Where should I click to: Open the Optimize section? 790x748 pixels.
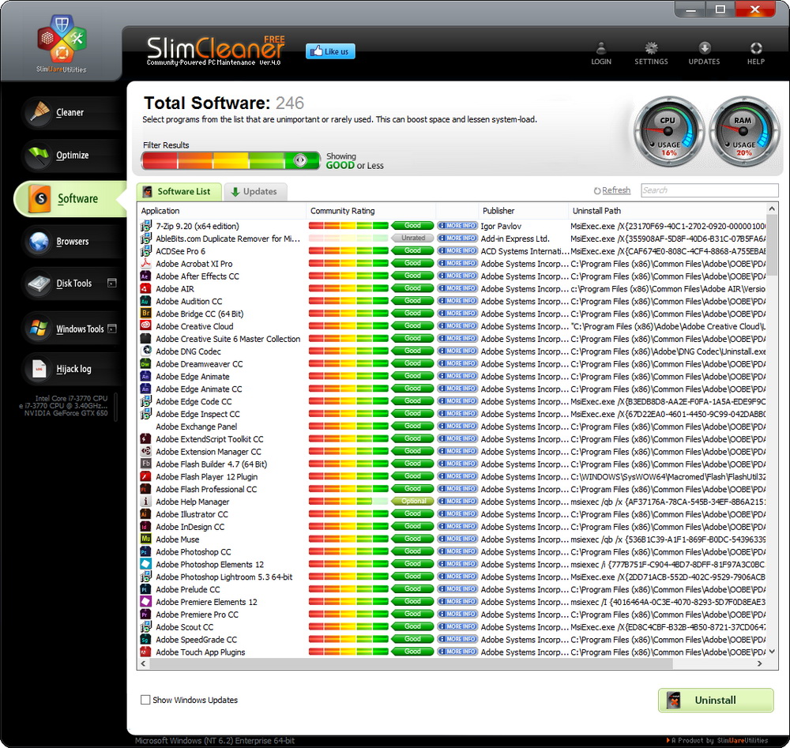tap(72, 155)
